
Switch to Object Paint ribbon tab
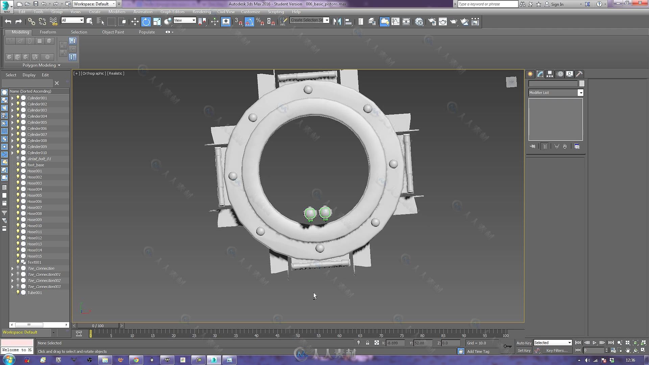(x=113, y=32)
